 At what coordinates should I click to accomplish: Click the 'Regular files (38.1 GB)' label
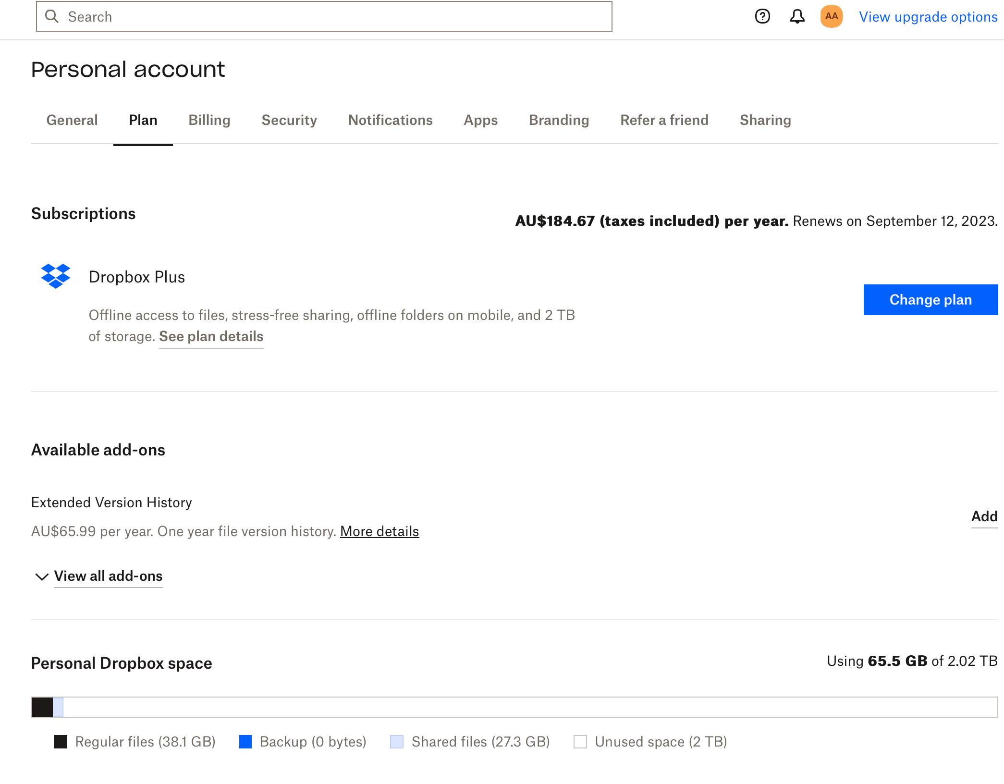coord(146,742)
